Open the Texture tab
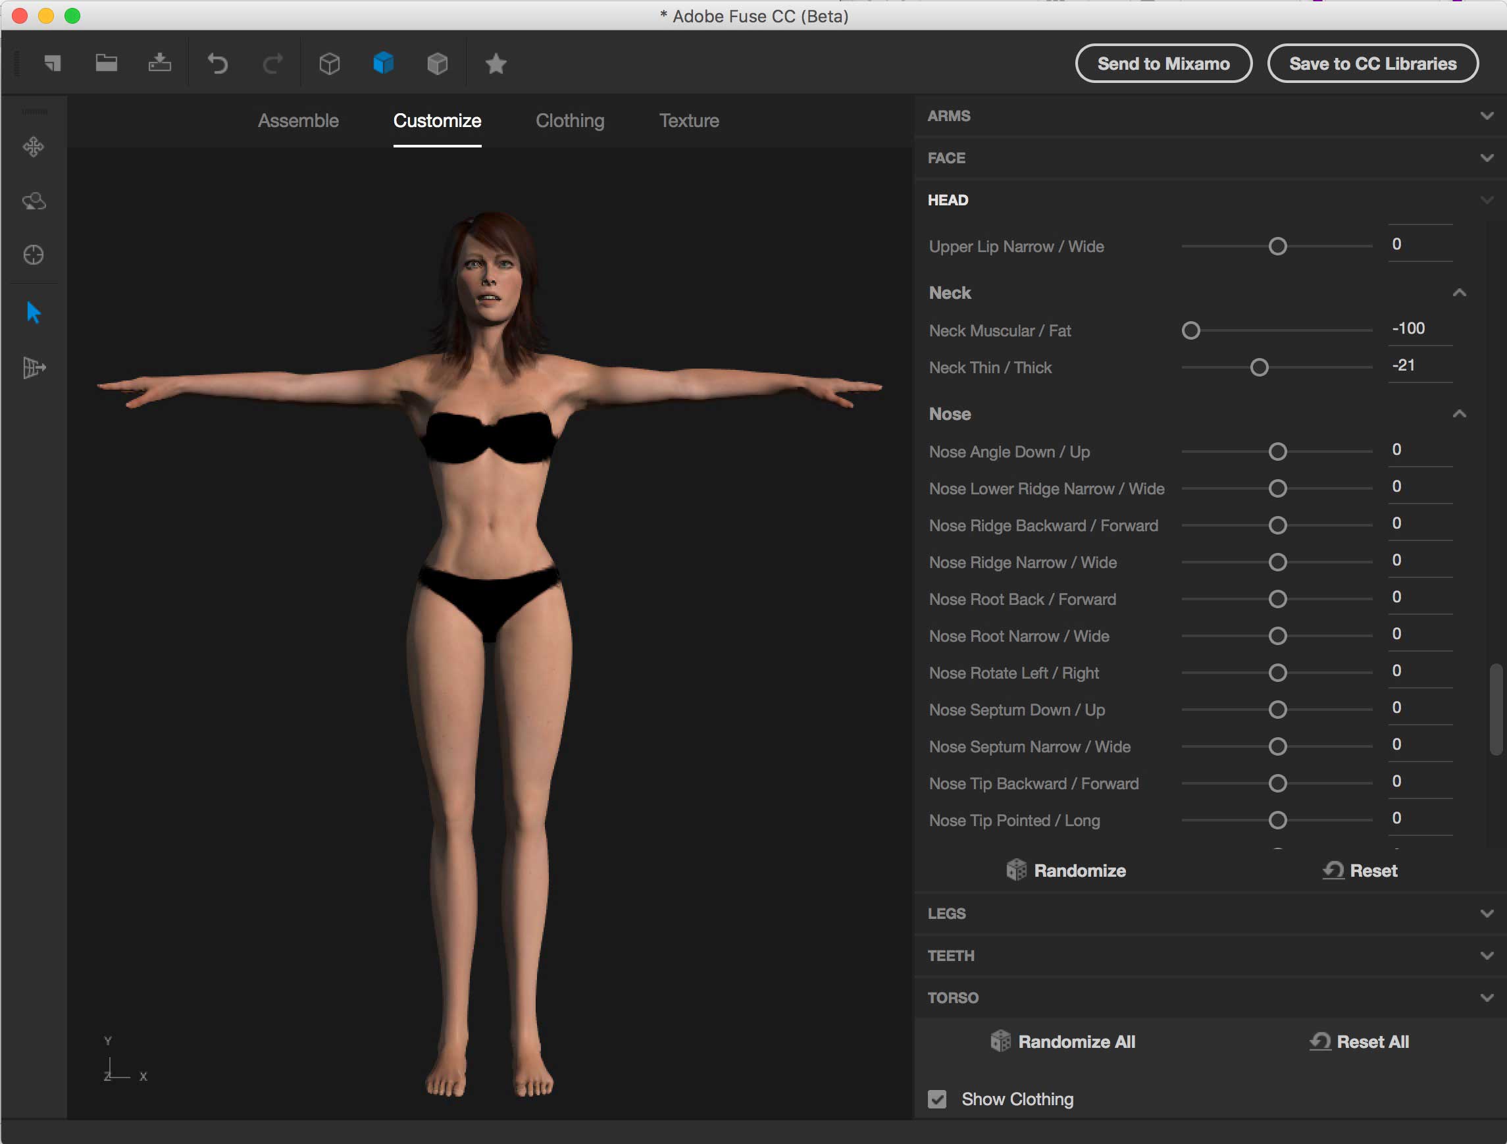The width and height of the screenshot is (1507, 1144). coord(689,120)
